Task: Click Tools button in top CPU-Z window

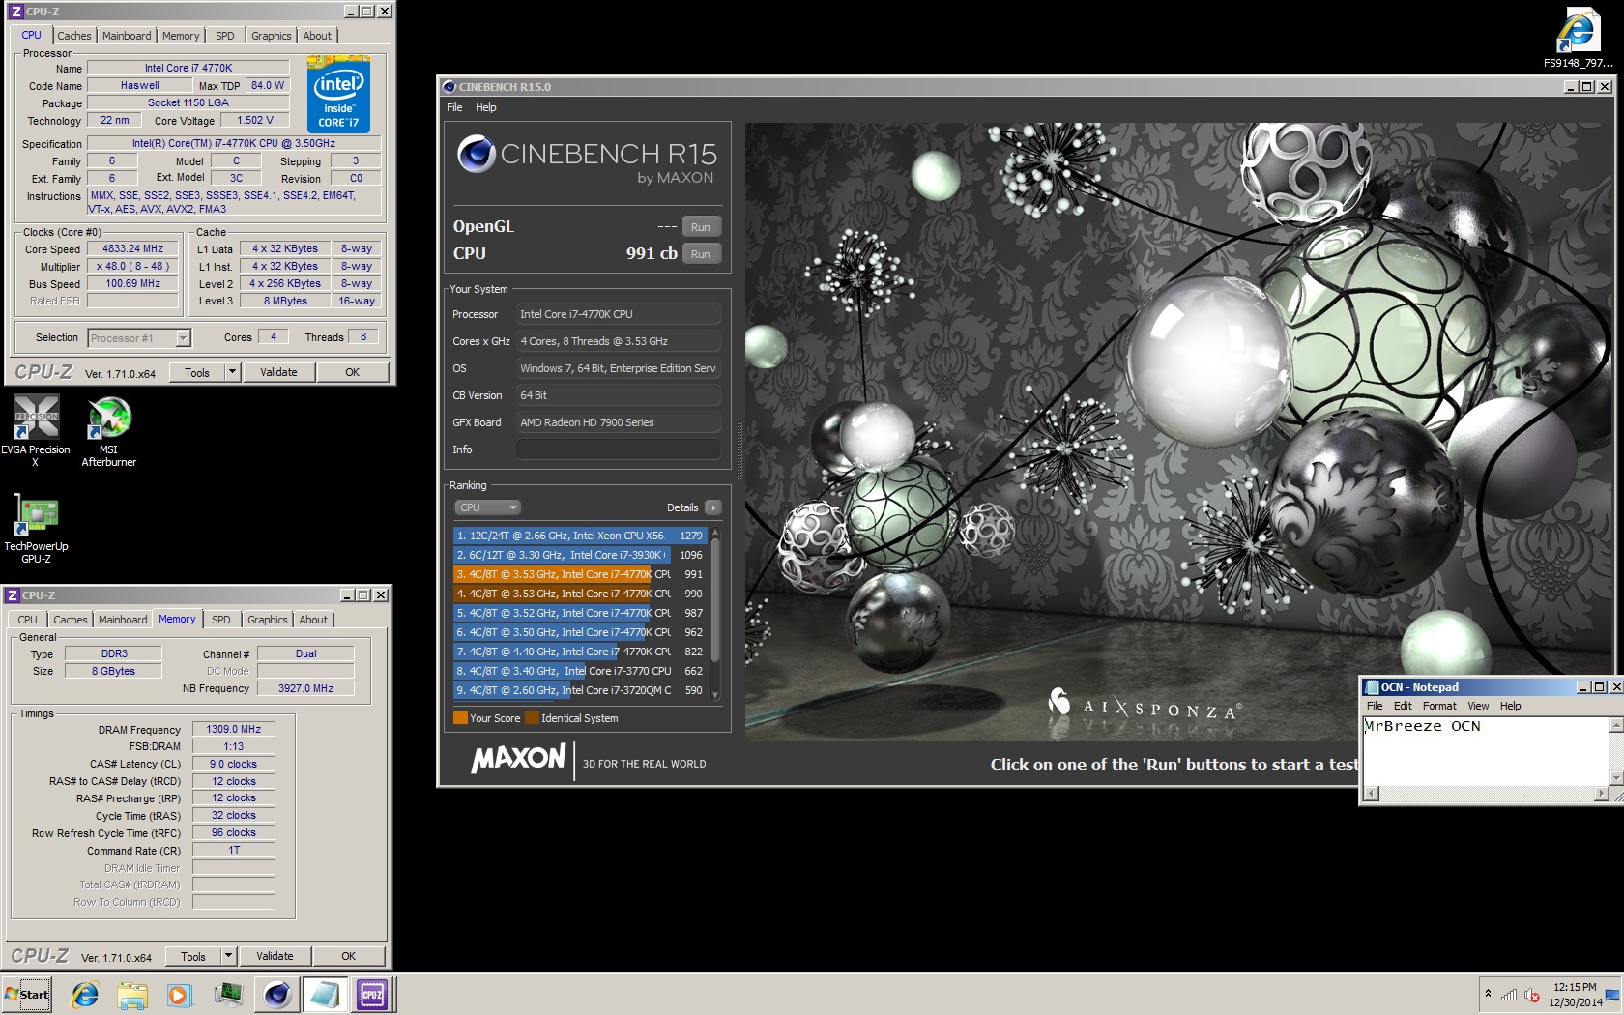Action: coord(197,372)
